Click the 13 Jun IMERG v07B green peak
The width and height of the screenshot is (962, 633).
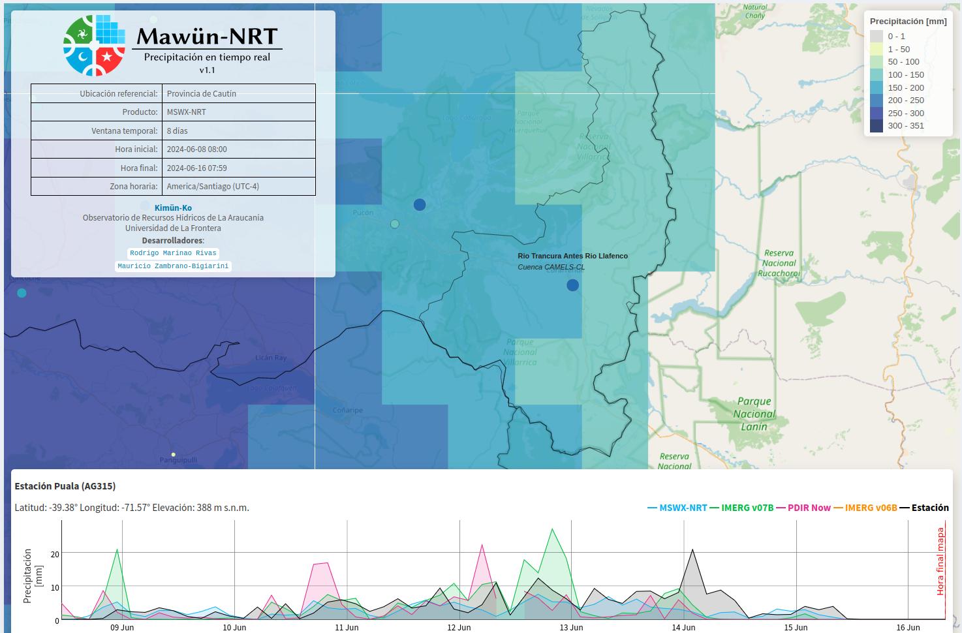click(553, 529)
